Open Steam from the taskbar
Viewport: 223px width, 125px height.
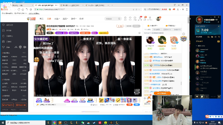[x=94, y=122]
